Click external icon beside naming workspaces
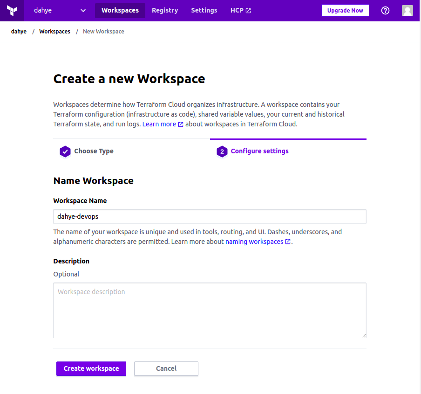 [288, 242]
